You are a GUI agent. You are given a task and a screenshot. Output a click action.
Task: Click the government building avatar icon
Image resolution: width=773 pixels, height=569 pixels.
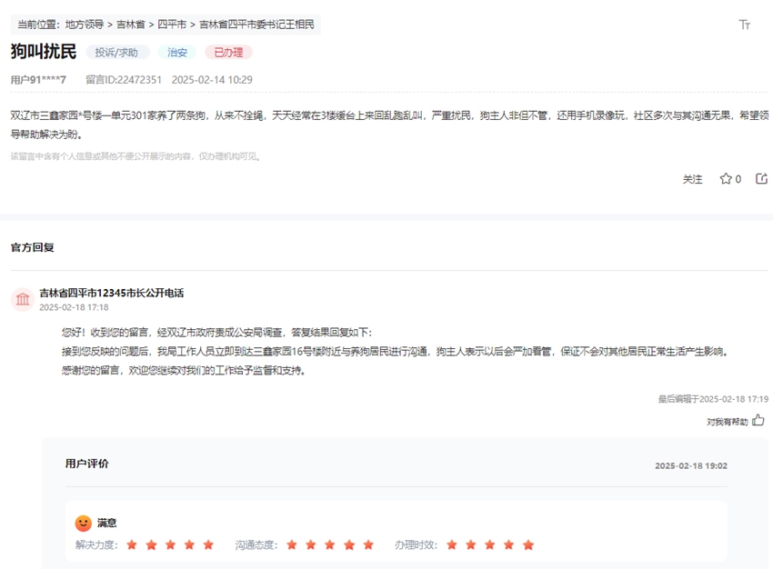22,295
